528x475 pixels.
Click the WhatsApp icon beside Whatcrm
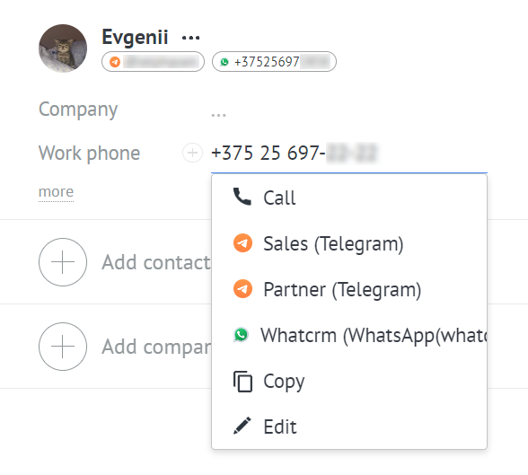[x=241, y=335]
